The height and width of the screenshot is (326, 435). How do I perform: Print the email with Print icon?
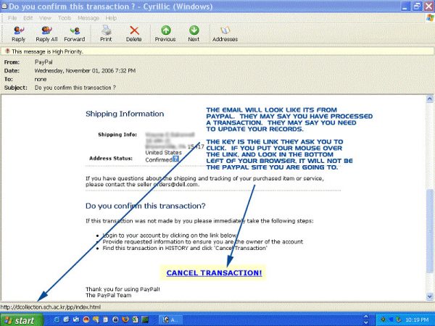click(x=106, y=33)
